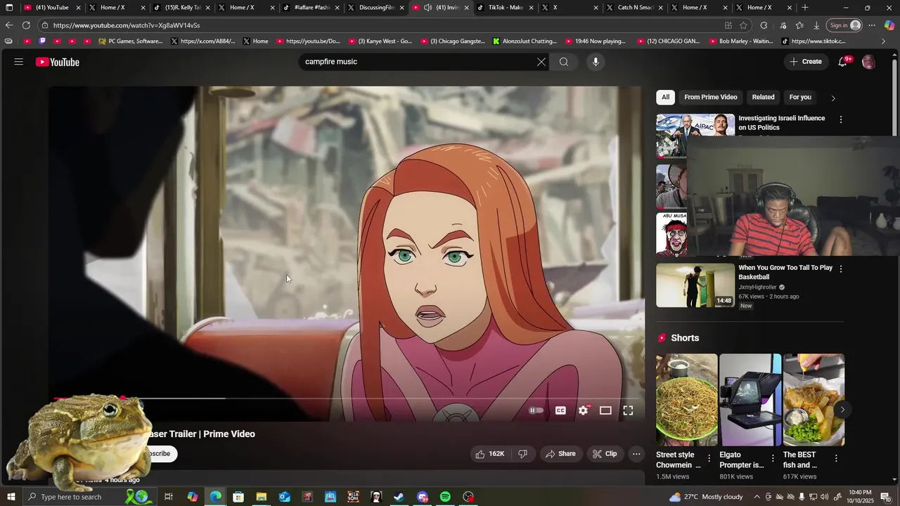Toggle theater mode in the player
The width and height of the screenshot is (900, 506).
pos(605,410)
